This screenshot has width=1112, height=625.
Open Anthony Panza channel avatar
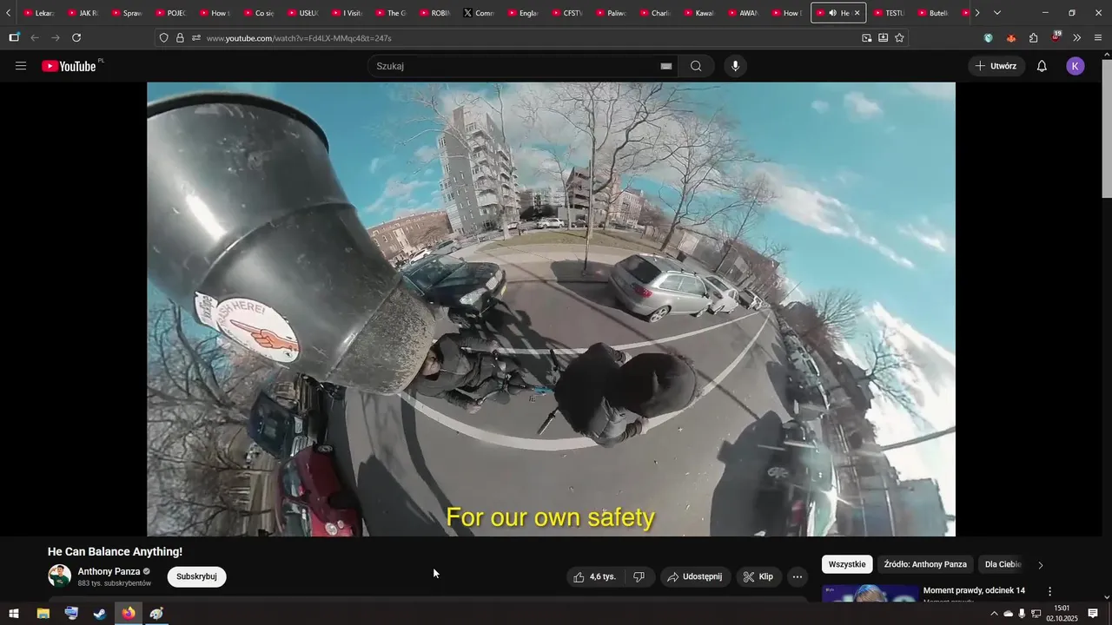[59, 576]
